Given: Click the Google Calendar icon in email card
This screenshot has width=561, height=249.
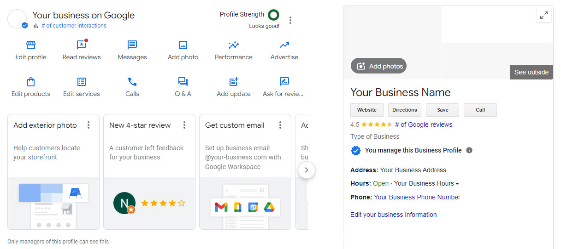Looking at the screenshot, I should (253, 207).
